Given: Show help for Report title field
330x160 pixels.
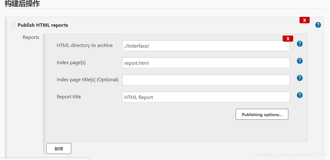Looking at the screenshot, I should (x=300, y=95).
